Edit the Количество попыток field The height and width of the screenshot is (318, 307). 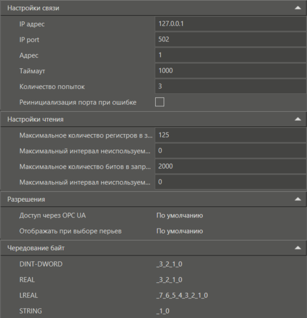pos(231,86)
